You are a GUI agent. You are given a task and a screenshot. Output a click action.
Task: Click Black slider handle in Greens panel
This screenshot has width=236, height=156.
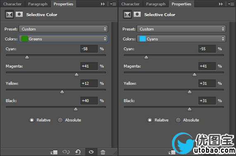click(76, 109)
